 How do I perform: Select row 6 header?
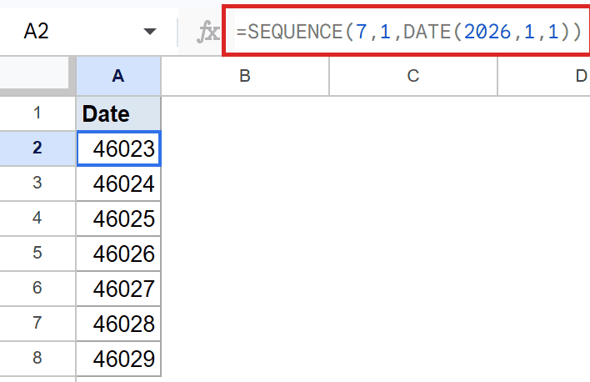click(x=37, y=289)
